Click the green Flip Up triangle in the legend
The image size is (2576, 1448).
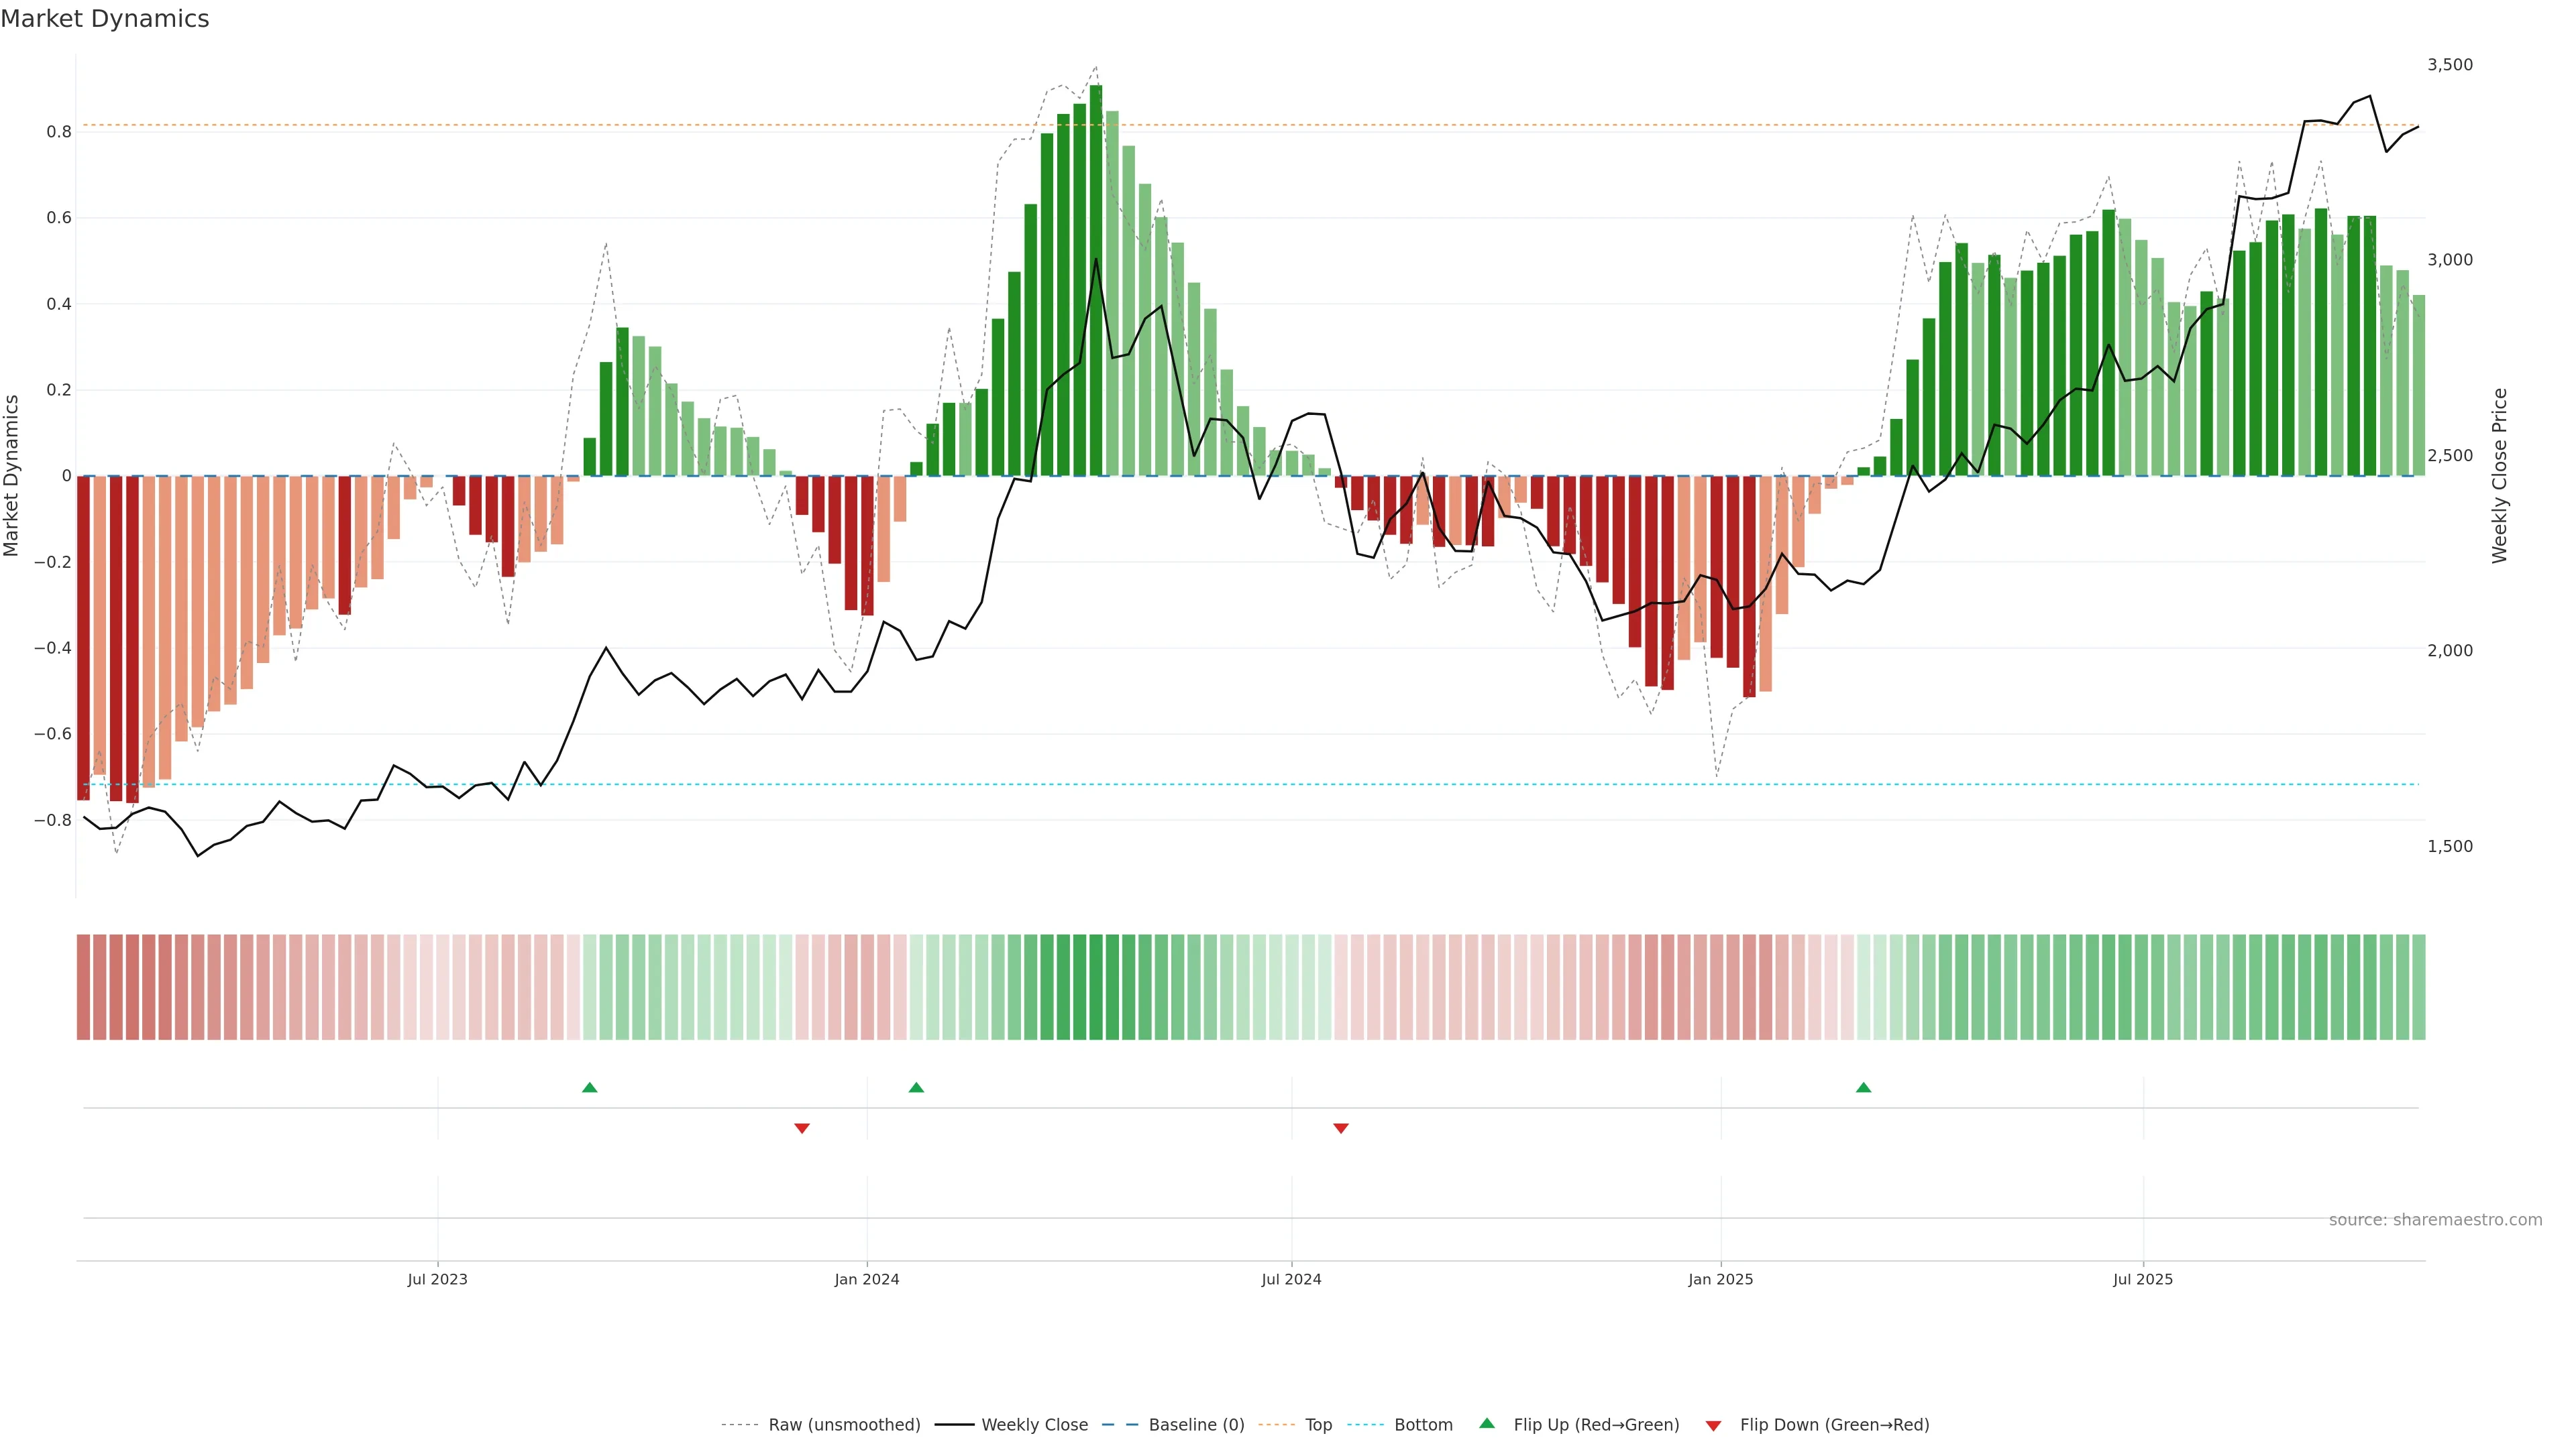[1487, 1423]
